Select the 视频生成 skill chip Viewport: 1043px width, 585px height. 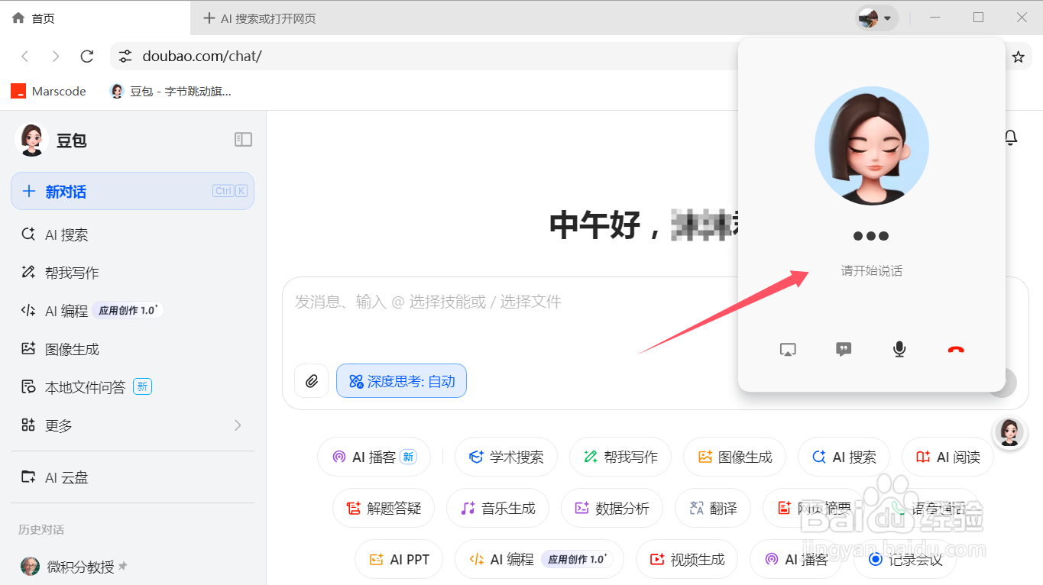pyautogui.click(x=686, y=559)
